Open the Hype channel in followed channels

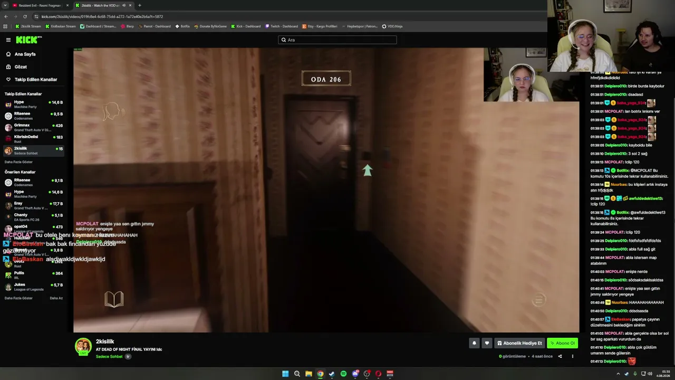click(x=34, y=104)
